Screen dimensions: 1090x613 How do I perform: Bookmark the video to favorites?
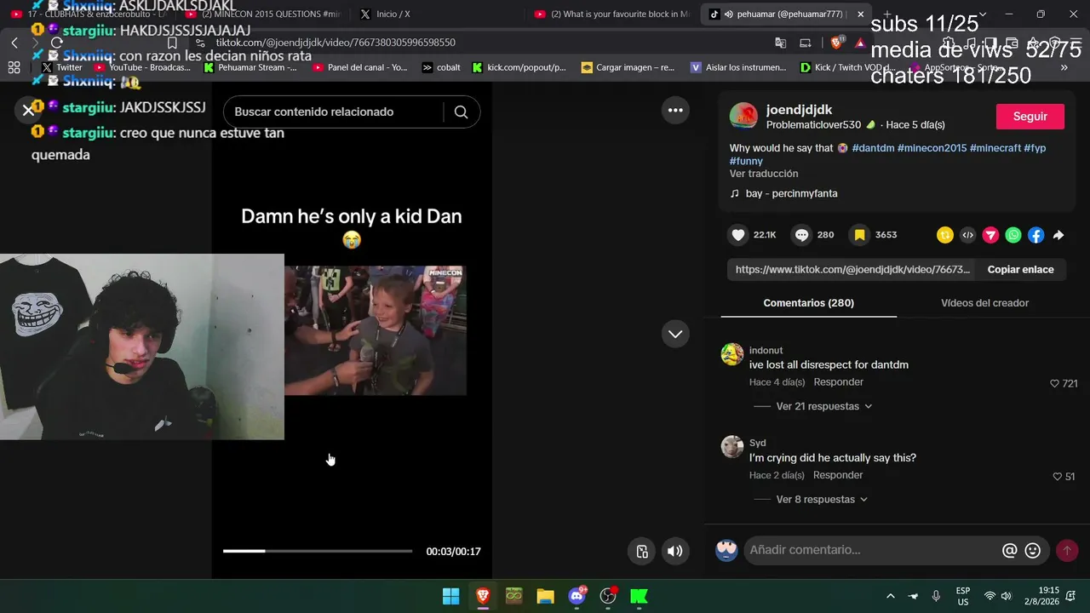coord(860,235)
